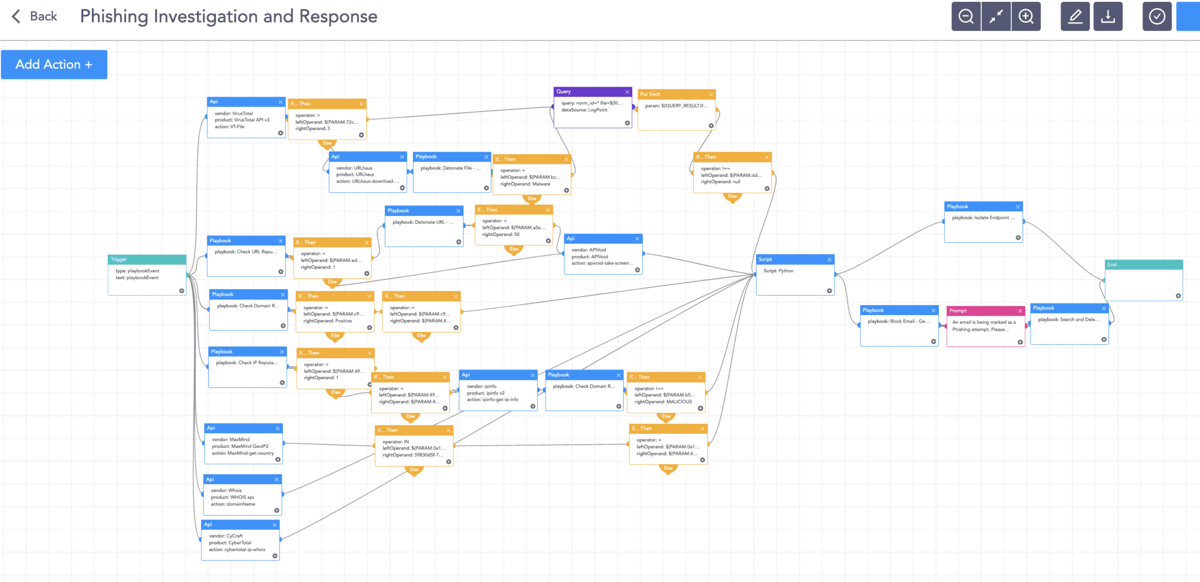The height and width of the screenshot is (582, 1200).
Task: Select the VirusTotal Api node
Action: 246,120
